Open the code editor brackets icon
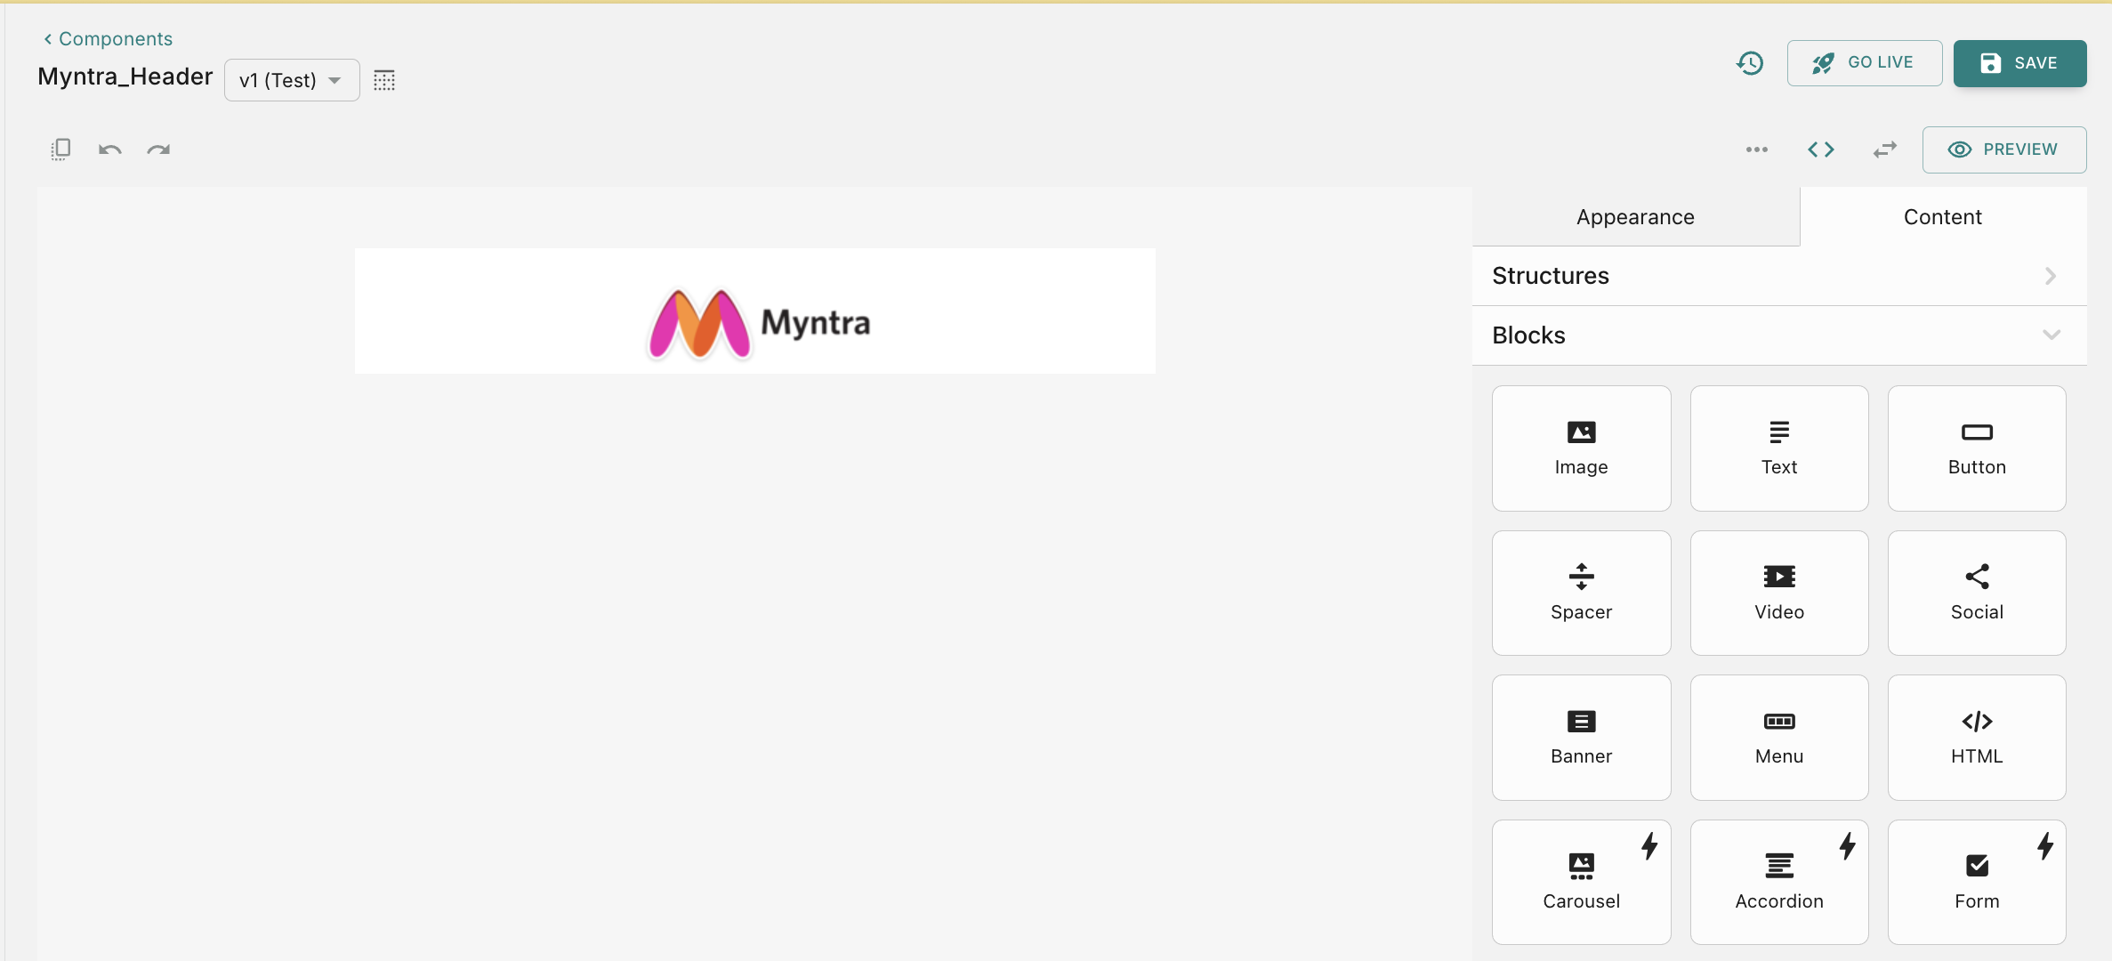This screenshot has width=2112, height=961. (1820, 149)
